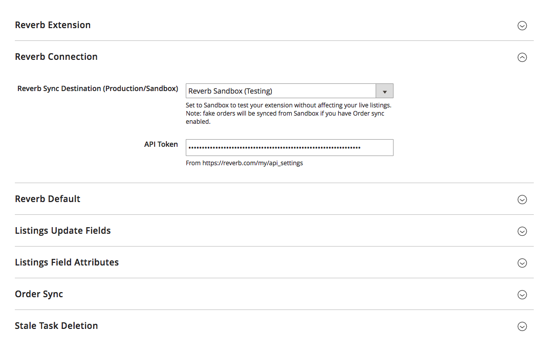Expand Reverb Extension using its chevron icon

(522, 26)
